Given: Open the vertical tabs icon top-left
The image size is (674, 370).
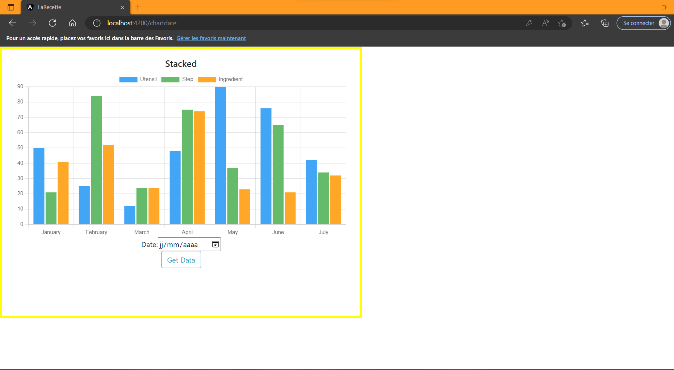Looking at the screenshot, I should click(11, 7).
